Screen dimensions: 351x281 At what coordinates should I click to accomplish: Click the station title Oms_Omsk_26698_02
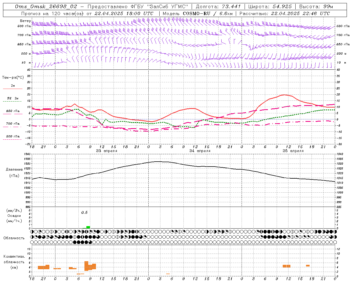click(x=46, y=6)
